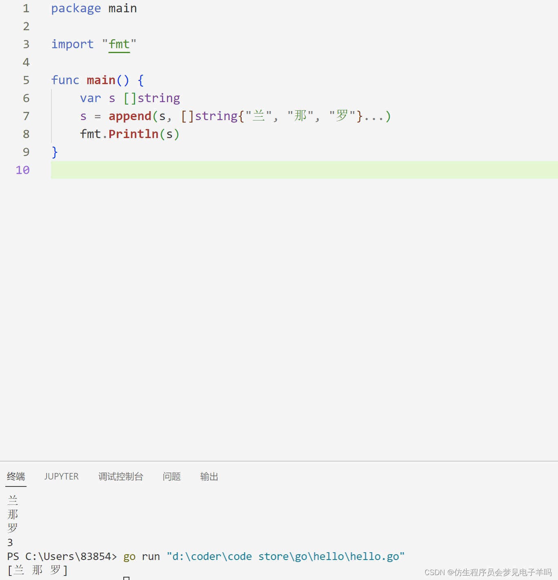Click the "package" keyword on line 1
The width and height of the screenshot is (558, 580).
(76, 9)
